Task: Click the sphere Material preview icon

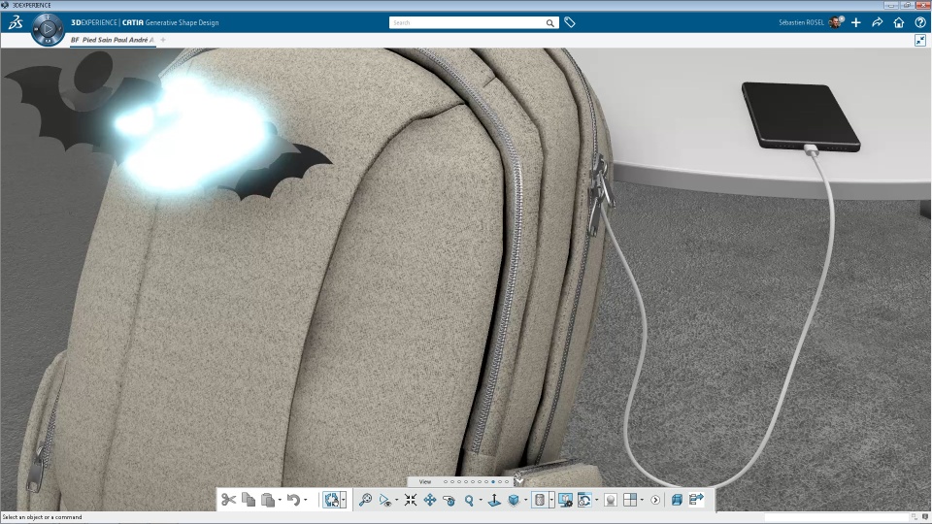Action: (611, 500)
